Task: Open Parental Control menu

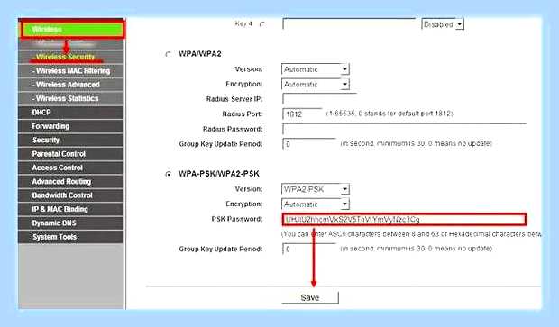Action: [70, 154]
